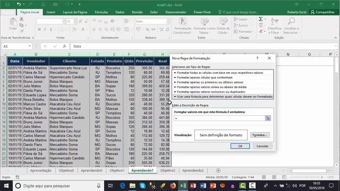Open the Formatação Condicional ribbon button
The image size is (340, 191).
[x=183, y=25]
